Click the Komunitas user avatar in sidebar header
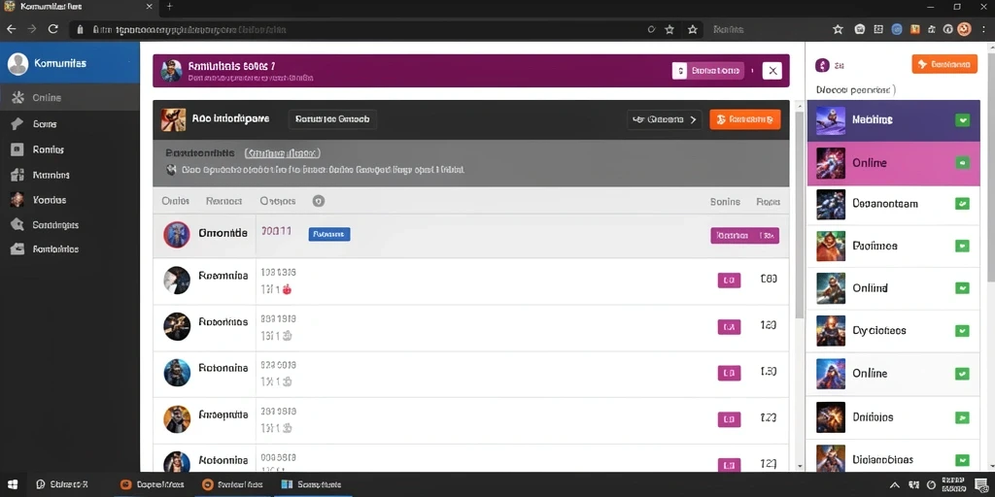Image resolution: width=995 pixels, height=497 pixels. (17, 64)
